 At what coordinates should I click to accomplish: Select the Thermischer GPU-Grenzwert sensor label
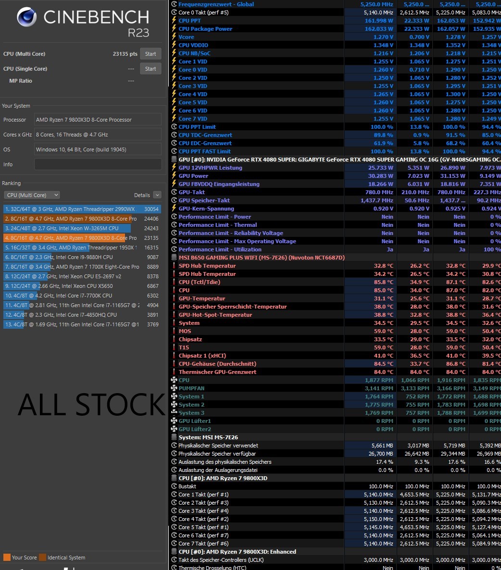[217, 372]
